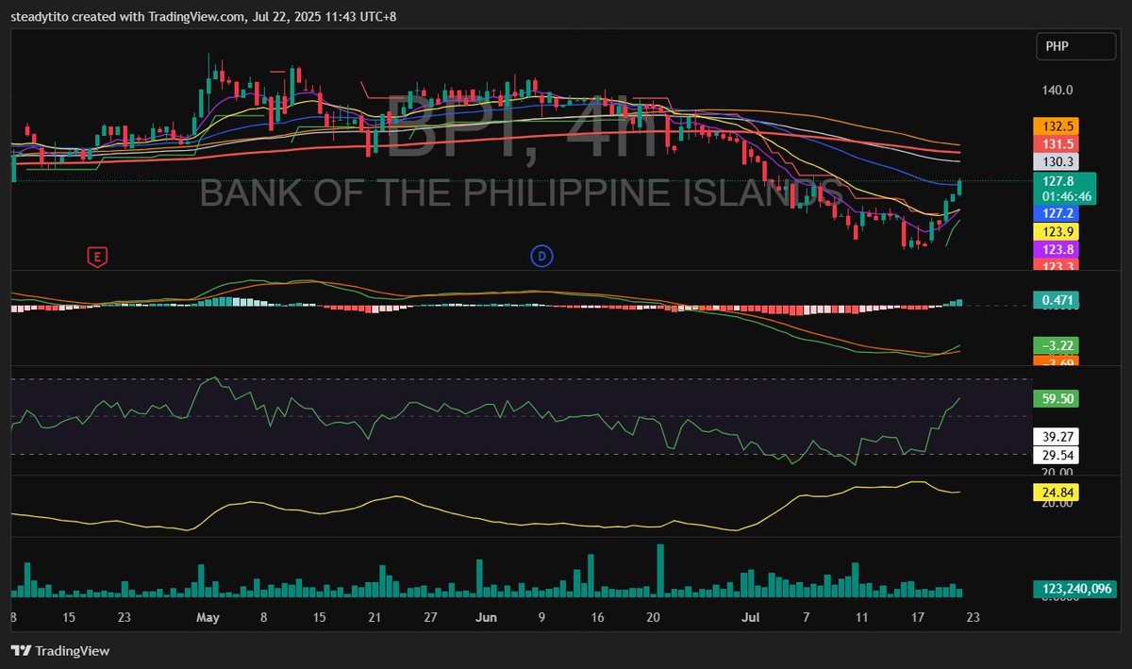Click the blue dividend D marker
Screen dimensions: 1132x669
click(x=541, y=255)
